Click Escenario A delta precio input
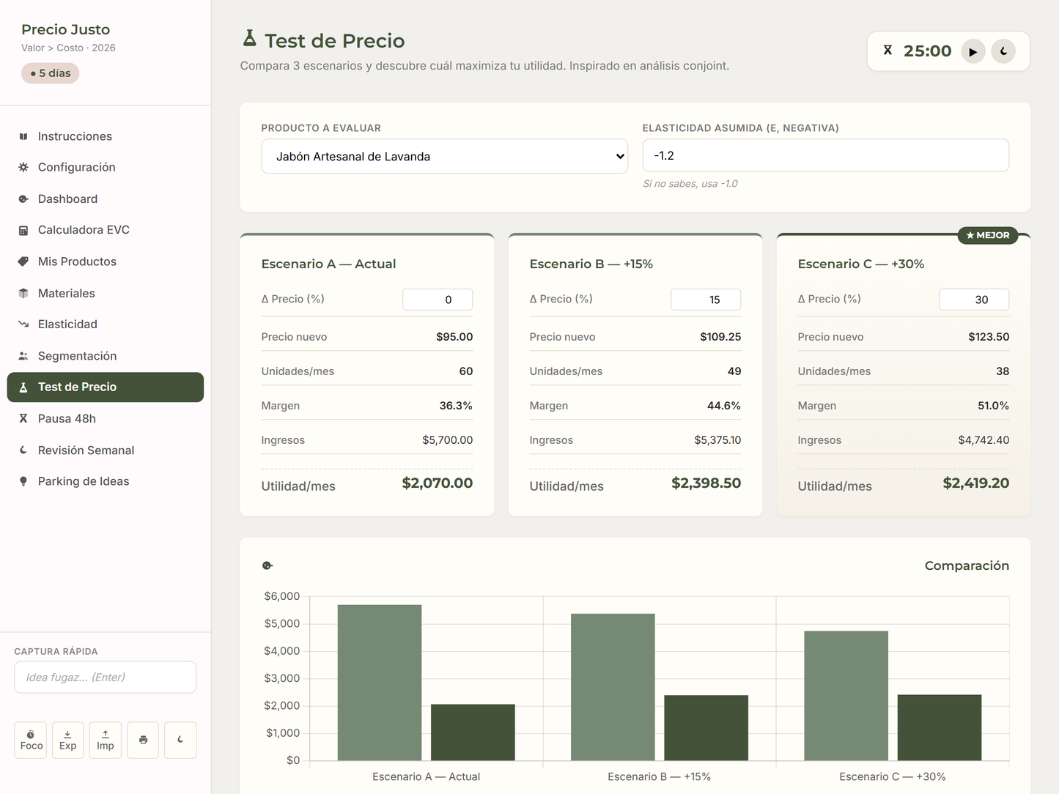Image resolution: width=1059 pixels, height=794 pixels. [x=438, y=300]
